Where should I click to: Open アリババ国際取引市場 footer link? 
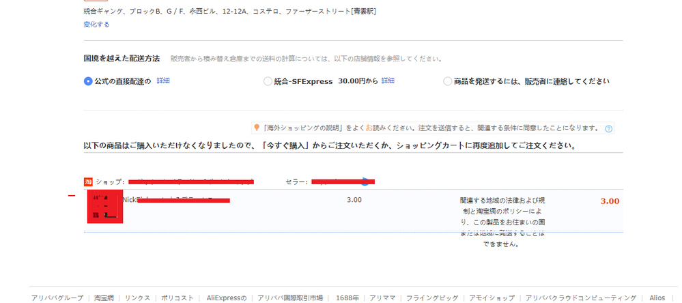tap(290, 298)
